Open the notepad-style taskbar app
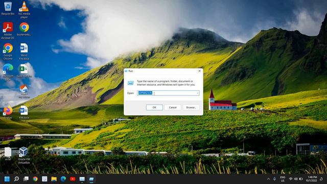327x184 pixels. pos(44,179)
